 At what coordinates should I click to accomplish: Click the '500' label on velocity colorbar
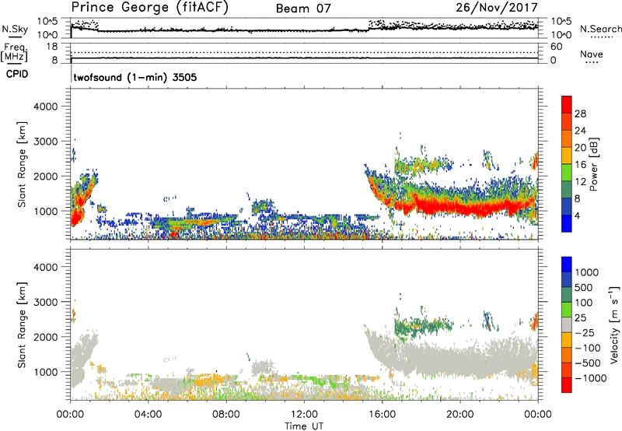[x=584, y=288]
